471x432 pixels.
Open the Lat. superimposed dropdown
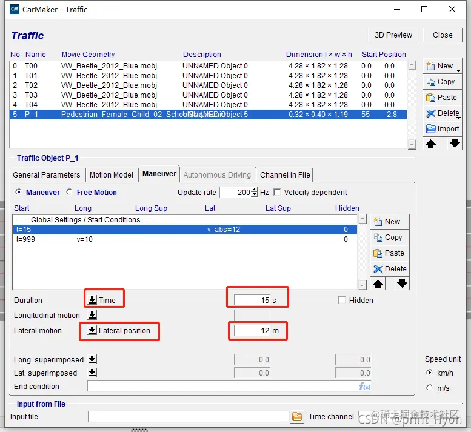(x=92, y=373)
